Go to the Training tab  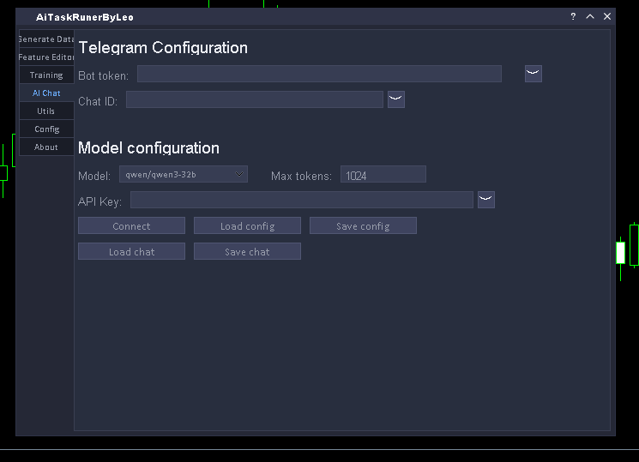click(x=46, y=75)
